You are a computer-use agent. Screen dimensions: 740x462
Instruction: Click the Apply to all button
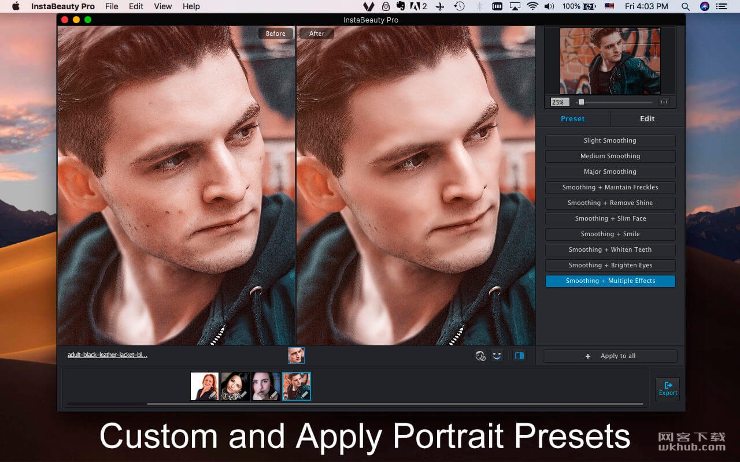click(x=610, y=356)
